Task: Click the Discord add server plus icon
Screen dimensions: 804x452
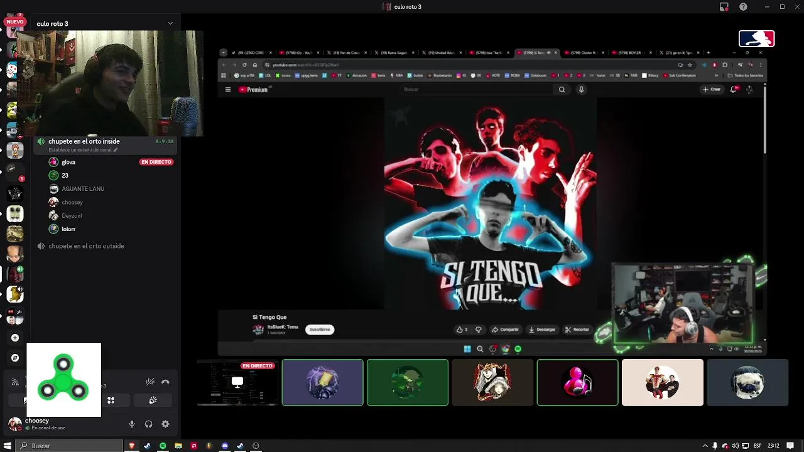Action: pyautogui.click(x=15, y=338)
